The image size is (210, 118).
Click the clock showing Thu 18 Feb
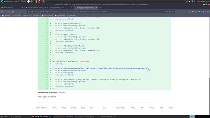pyautogui.click(x=203, y=1)
